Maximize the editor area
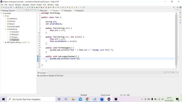Image resolution: width=182 pixels, height=102 pixels. [177, 10]
